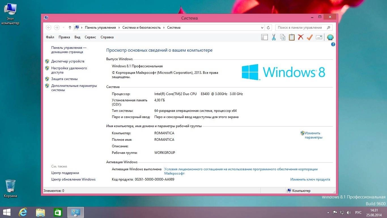This screenshot has width=387, height=218.
Task: Open the Вид menu
Action: tap(77, 37)
